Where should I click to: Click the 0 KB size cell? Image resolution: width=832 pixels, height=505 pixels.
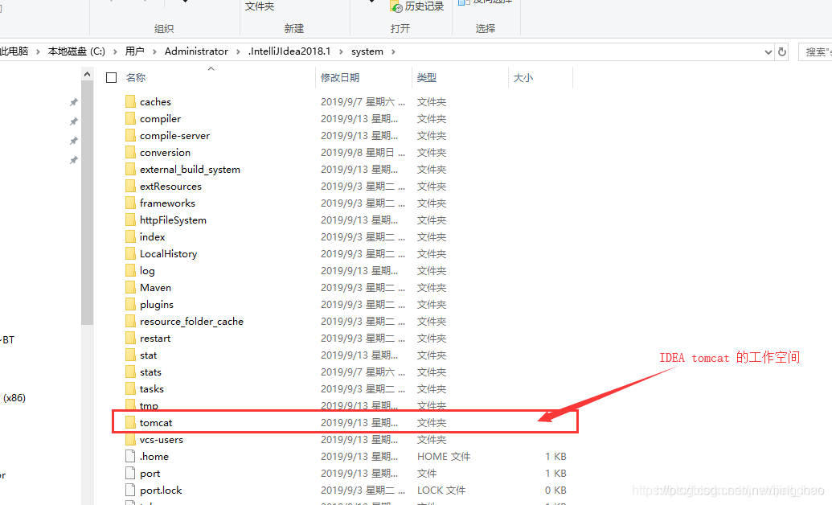(x=555, y=491)
